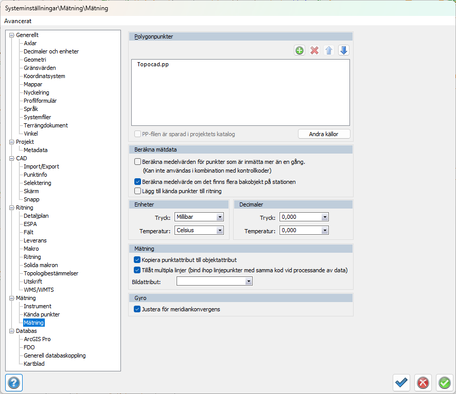Toggle 'Kopiera punktattribut till objektattribut' checkbox

point(137,260)
